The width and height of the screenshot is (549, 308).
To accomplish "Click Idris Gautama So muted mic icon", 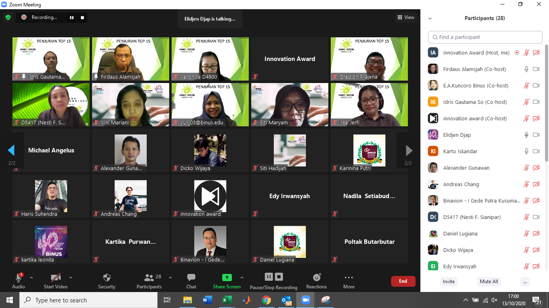I will [x=526, y=102].
